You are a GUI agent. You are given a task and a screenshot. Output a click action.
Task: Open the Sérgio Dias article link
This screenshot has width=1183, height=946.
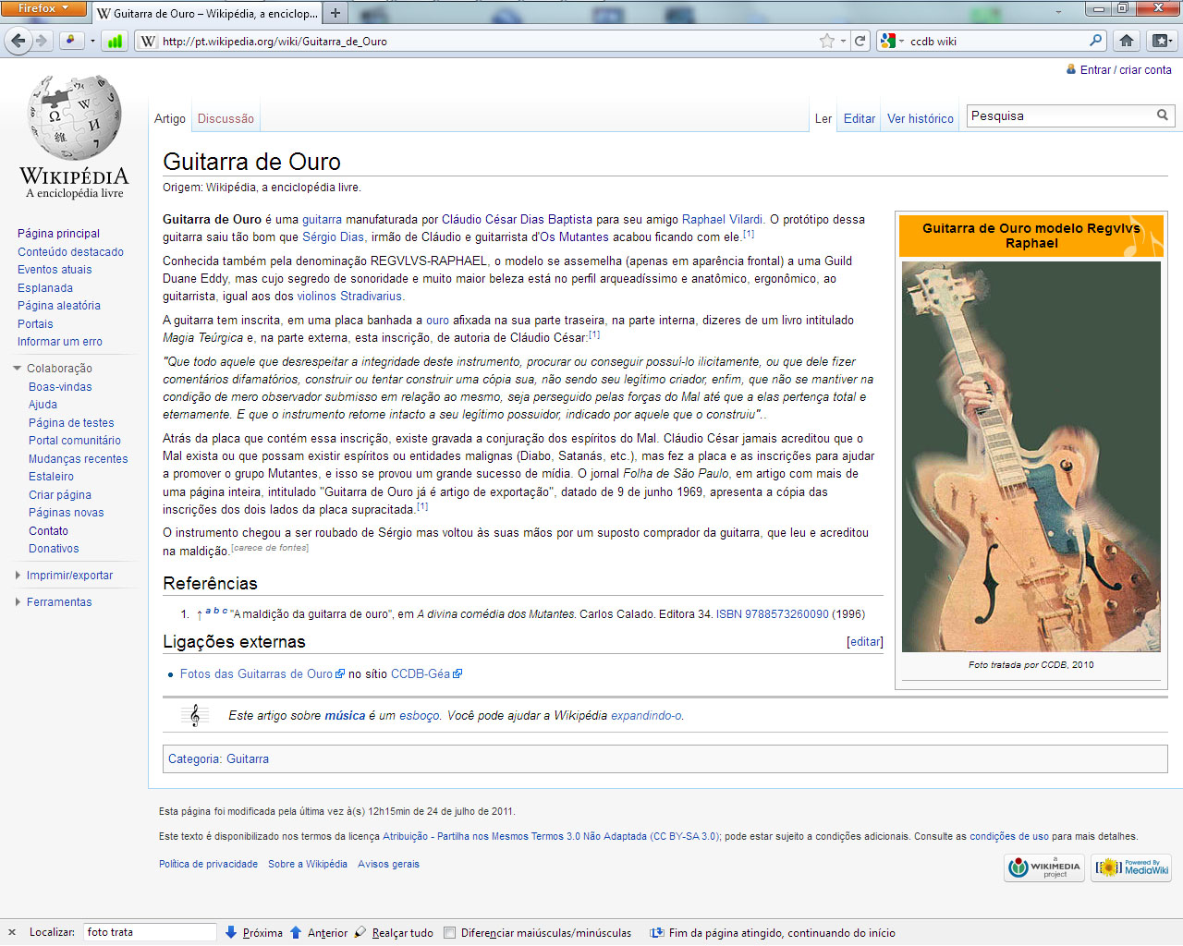tap(333, 237)
